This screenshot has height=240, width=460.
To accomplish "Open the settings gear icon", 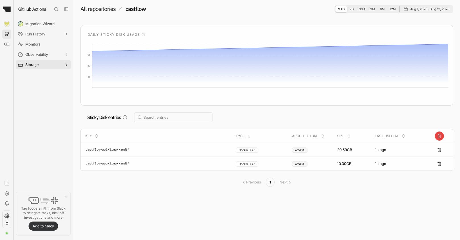I will [x=7, y=193].
